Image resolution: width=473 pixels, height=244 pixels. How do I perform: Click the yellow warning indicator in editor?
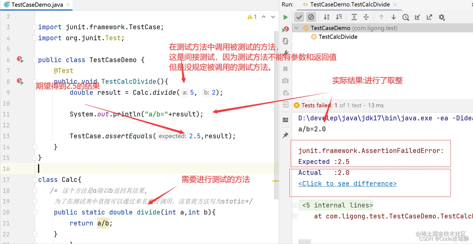coord(252,17)
